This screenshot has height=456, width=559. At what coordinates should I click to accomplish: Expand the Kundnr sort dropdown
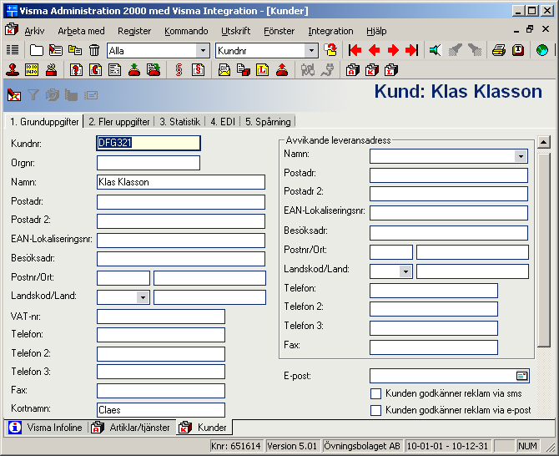(x=311, y=51)
